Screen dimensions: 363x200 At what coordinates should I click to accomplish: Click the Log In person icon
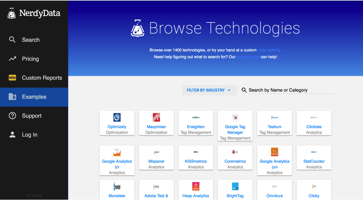(12, 135)
